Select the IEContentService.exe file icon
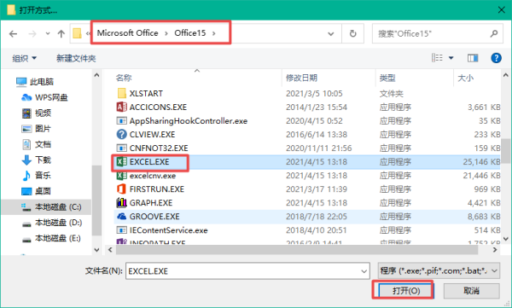The width and height of the screenshot is (512, 308). coord(121,230)
